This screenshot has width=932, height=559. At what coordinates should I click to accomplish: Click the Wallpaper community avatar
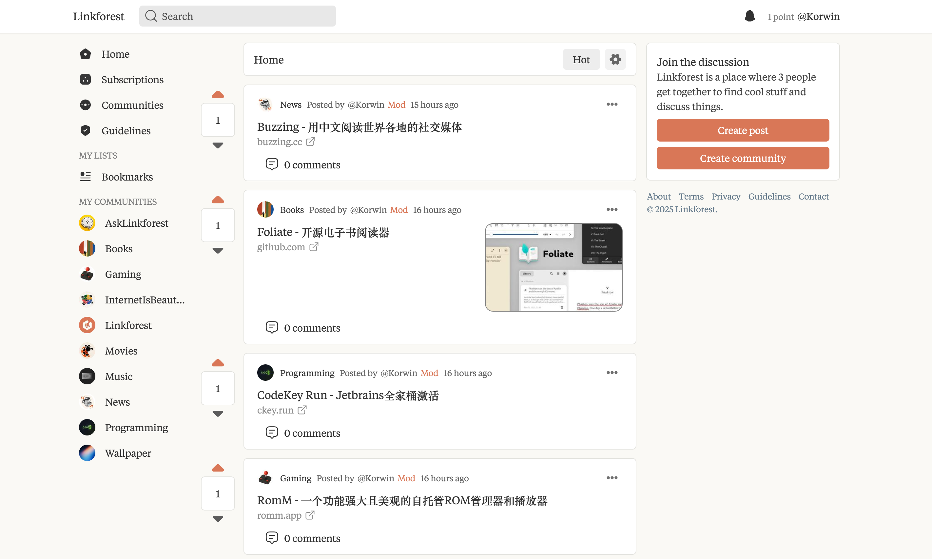click(x=87, y=453)
